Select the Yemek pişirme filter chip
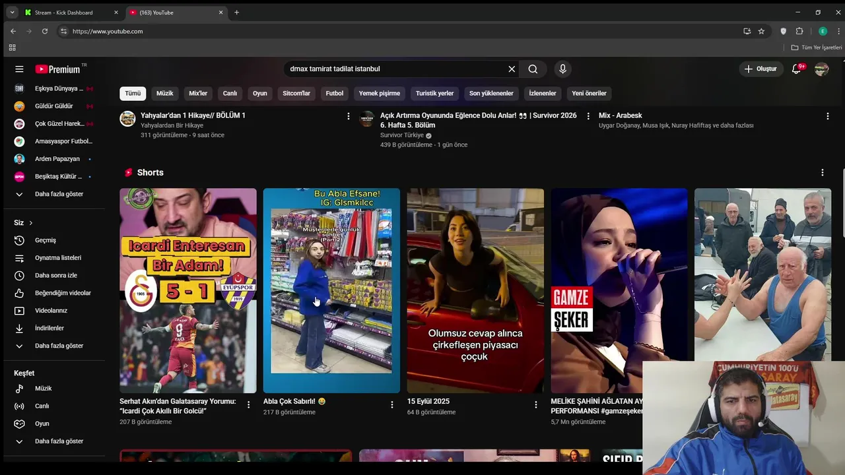 [380, 93]
